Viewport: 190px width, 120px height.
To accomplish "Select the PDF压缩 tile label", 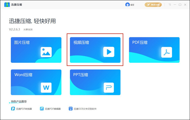I will coord(140,42).
